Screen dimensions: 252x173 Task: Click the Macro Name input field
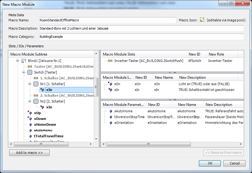pos(107,20)
